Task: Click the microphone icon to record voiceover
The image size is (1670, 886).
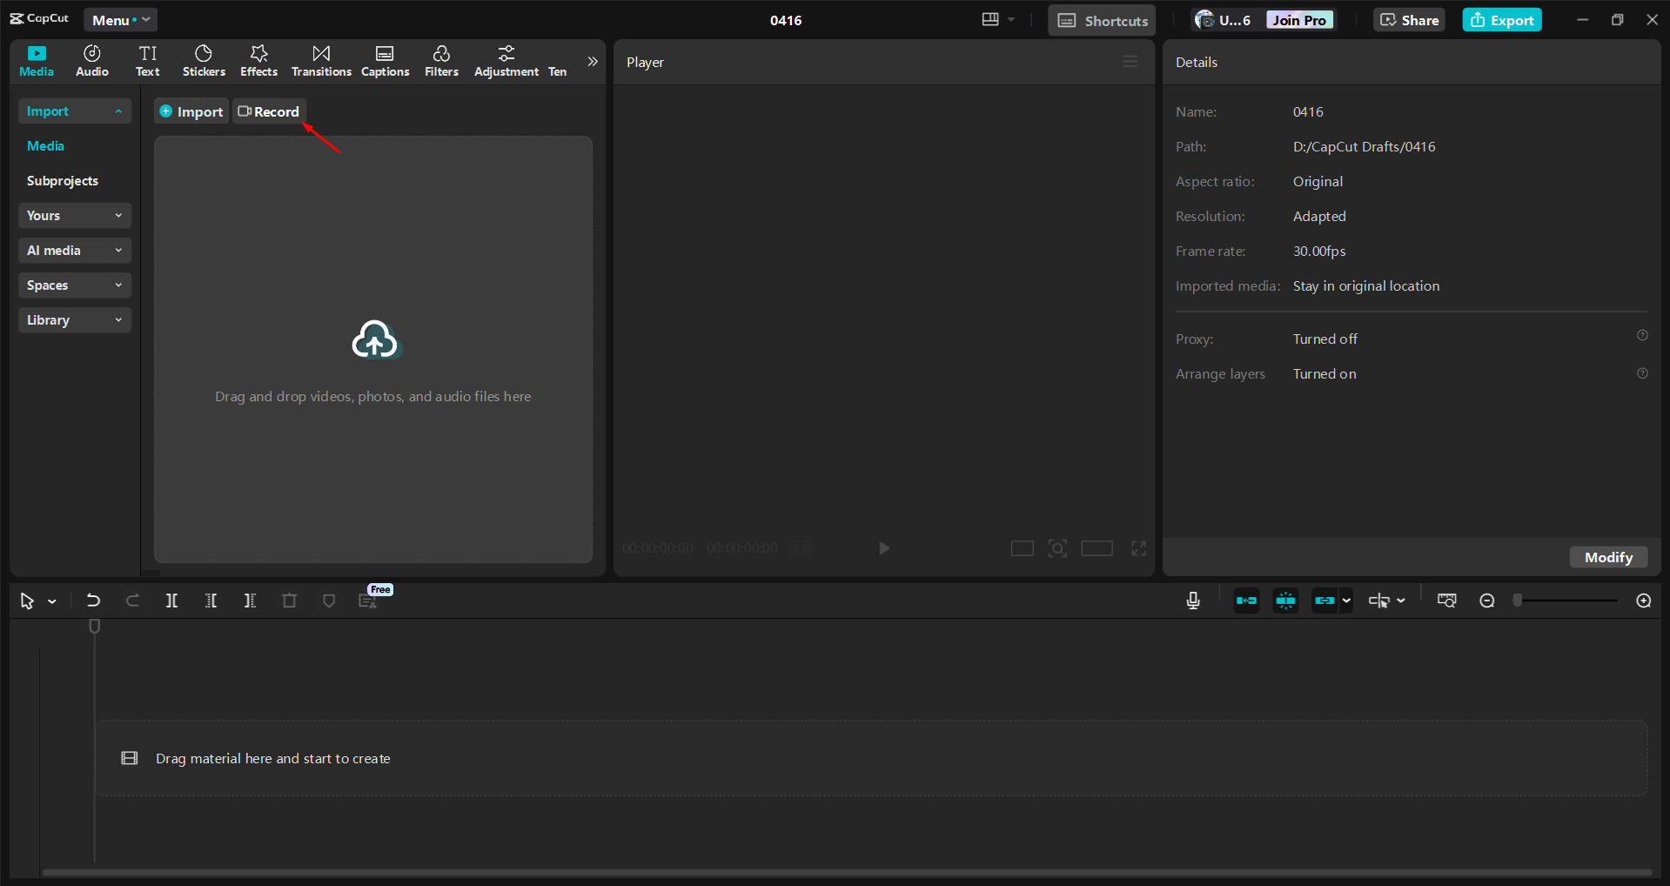Action: (x=1192, y=600)
